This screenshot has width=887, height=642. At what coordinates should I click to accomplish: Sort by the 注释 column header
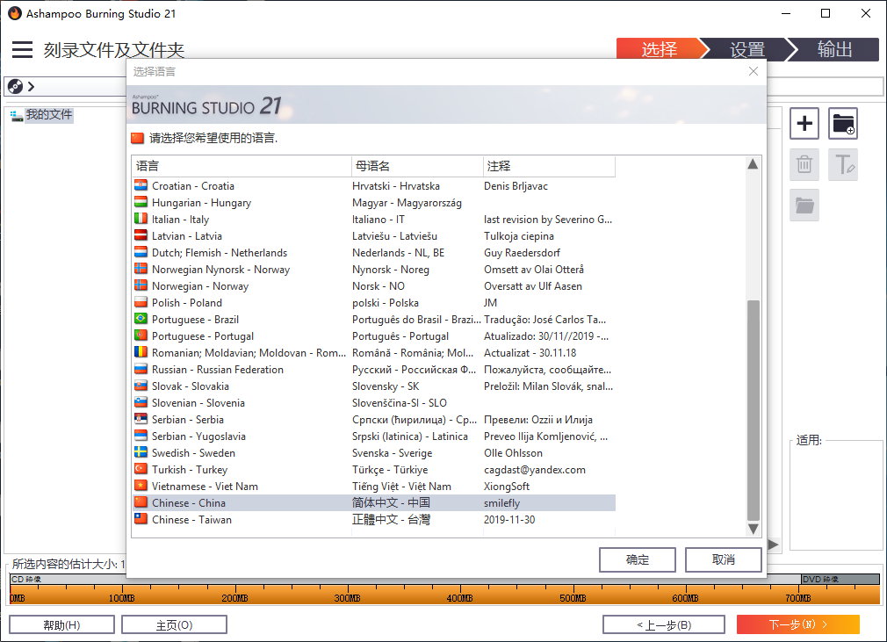point(549,166)
